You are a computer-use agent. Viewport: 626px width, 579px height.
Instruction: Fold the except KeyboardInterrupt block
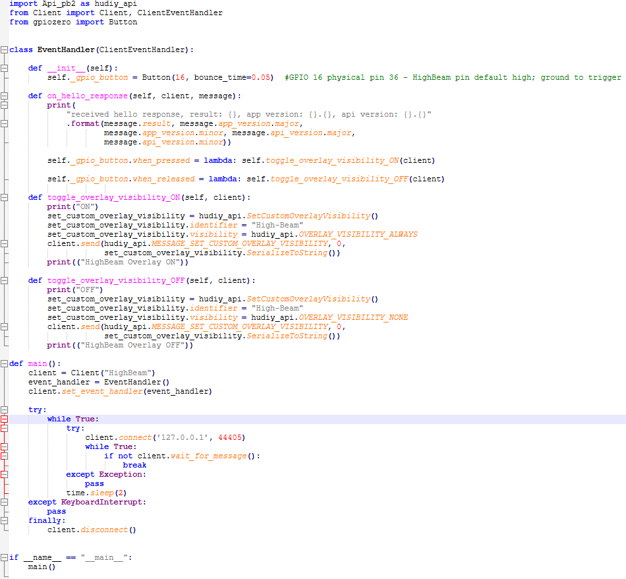(4, 503)
